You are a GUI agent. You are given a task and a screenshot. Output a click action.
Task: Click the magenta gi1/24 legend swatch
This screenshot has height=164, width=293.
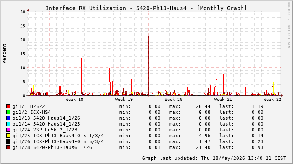(x=8, y=130)
